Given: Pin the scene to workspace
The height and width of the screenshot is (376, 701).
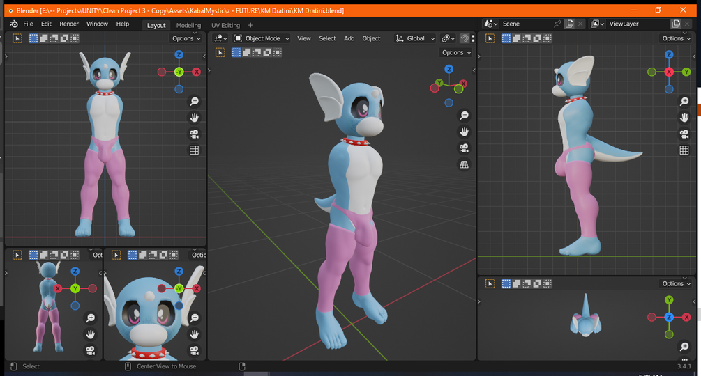Looking at the screenshot, I should coord(557,24).
